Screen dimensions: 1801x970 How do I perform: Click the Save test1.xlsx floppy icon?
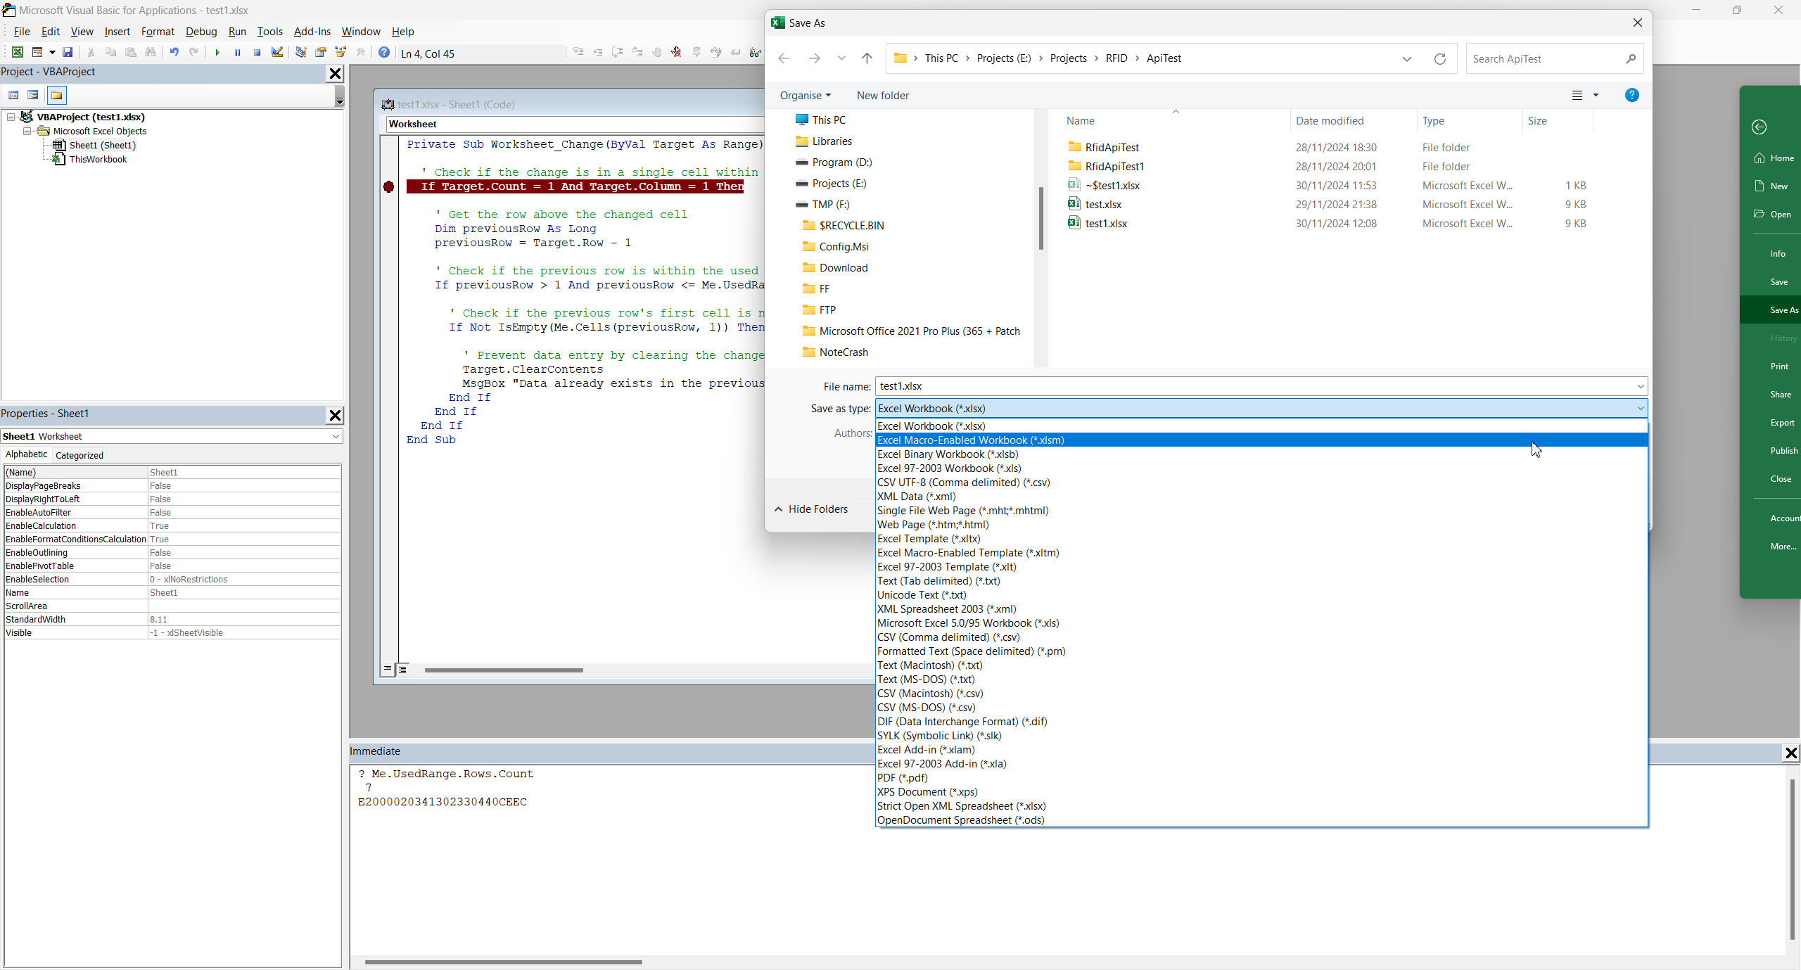pos(68,53)
